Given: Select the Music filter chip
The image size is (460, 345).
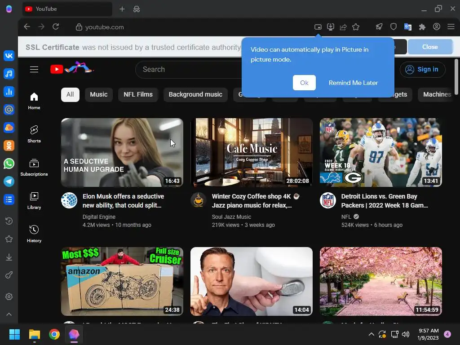Looking at the screenshot, I should 98,94.
